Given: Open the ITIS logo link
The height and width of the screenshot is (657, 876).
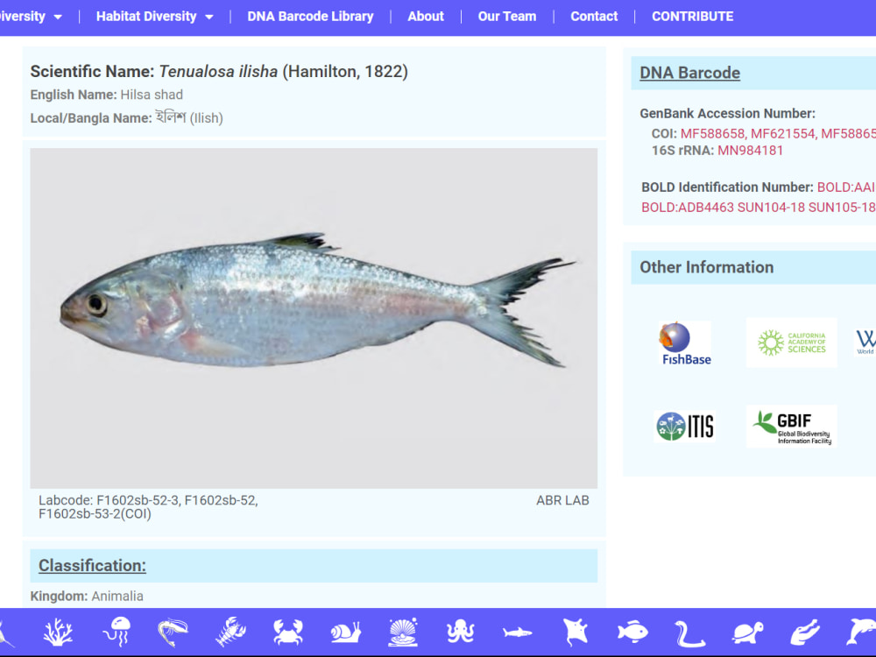Looking at the screenshot, I should click(685, 427).
